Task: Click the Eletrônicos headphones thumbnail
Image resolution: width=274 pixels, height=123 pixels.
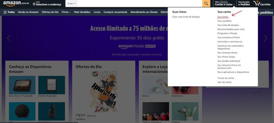Action: click(x=185, y=90)
